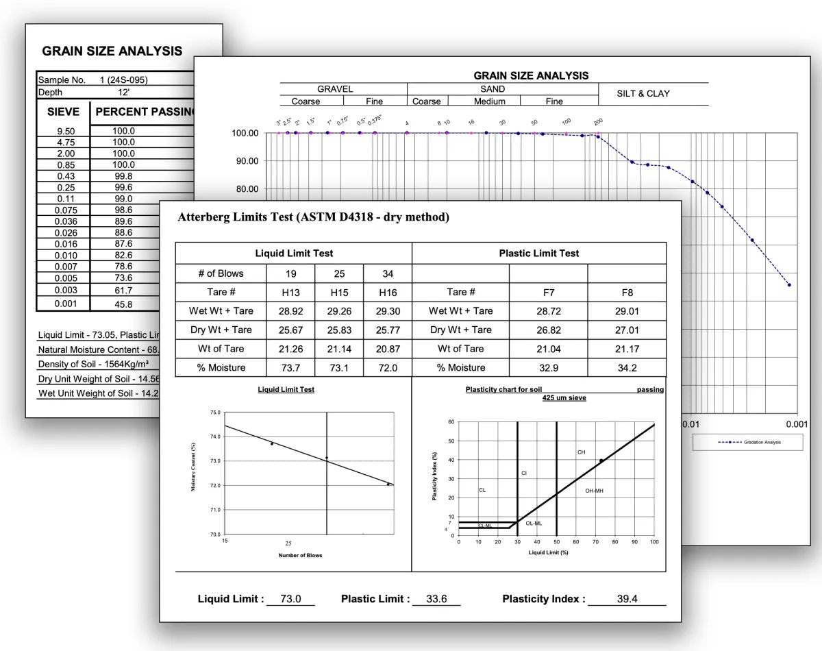Image resolution: width=822 pixels, height=651 pixels.
Task: Select blow count 19 in Atterberg table
Action: coord(291,273)
